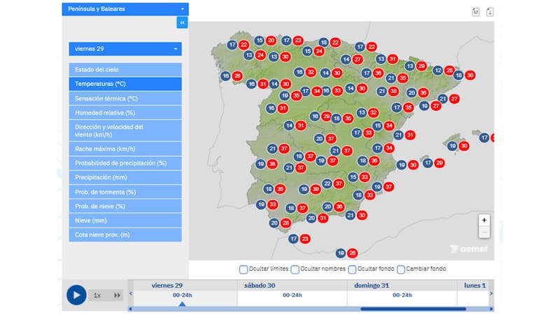Select Humedad relativa (%) layer
The height and width of the screenshot is (315, 560).
pyautogui.click(x=125, y=113)
